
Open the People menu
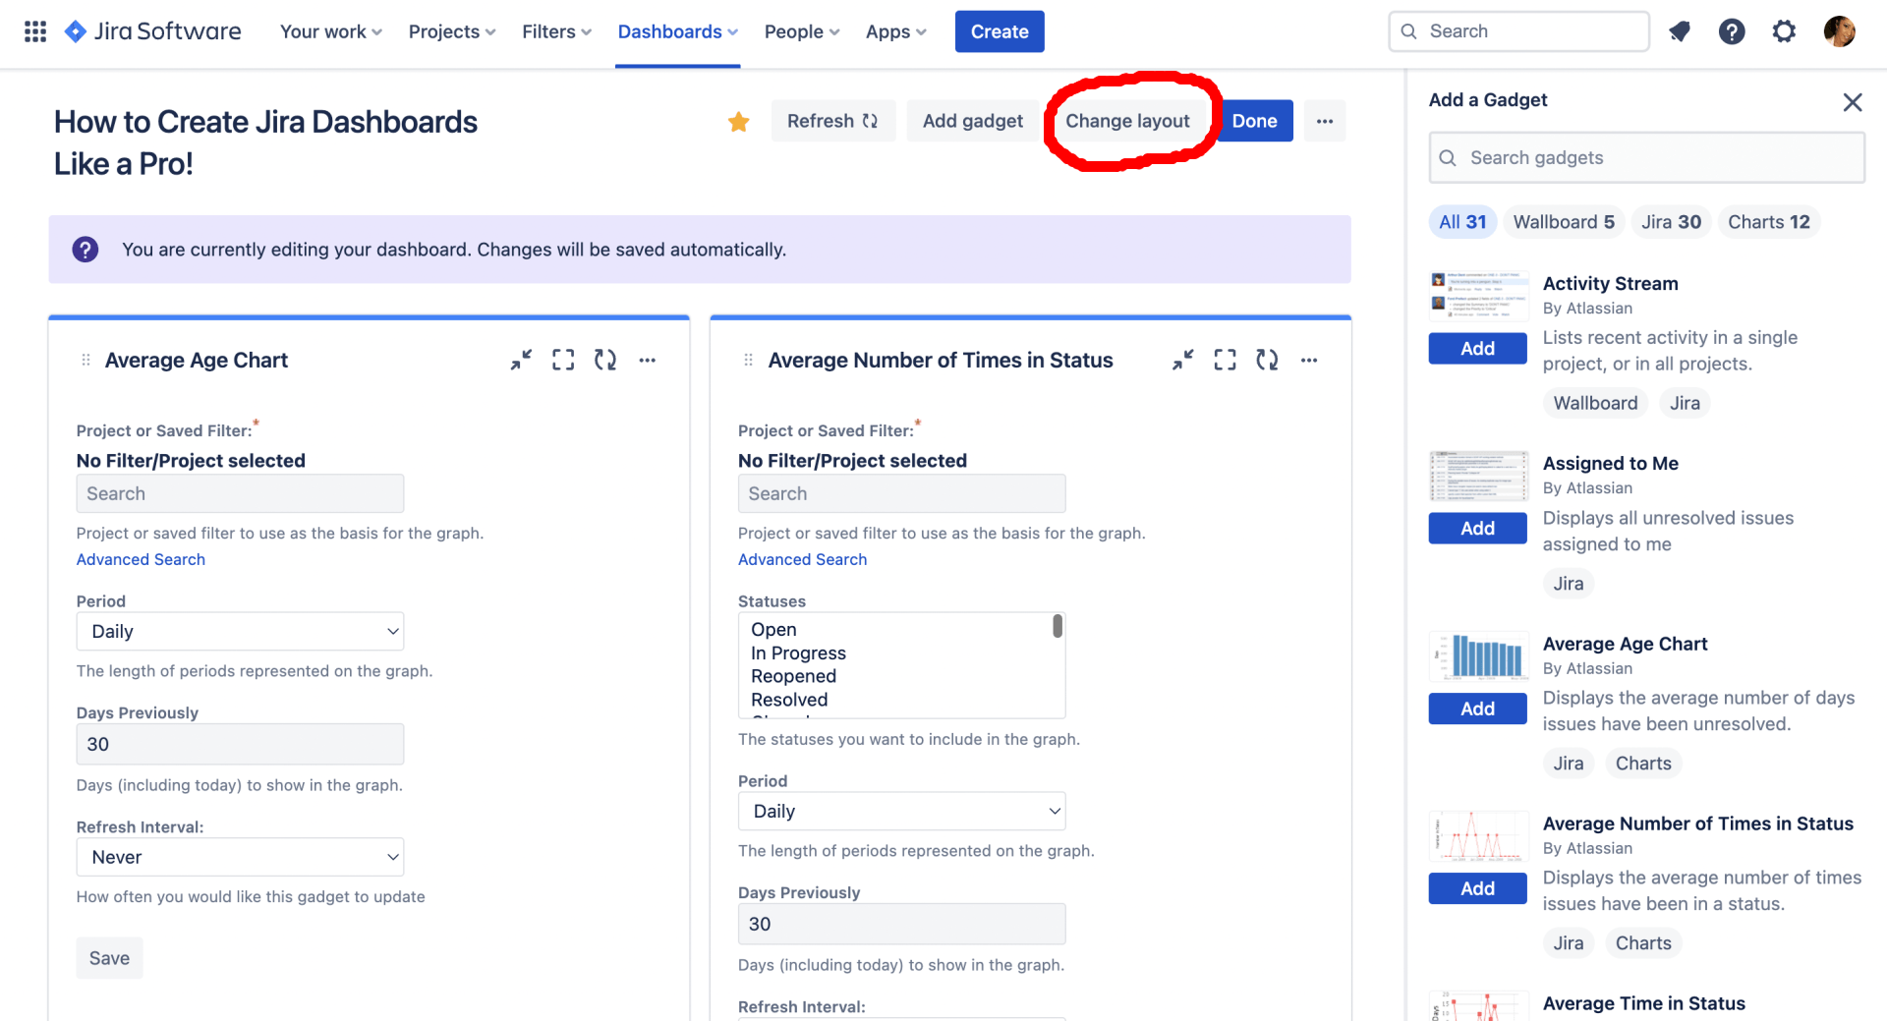(x=802, y=31)
